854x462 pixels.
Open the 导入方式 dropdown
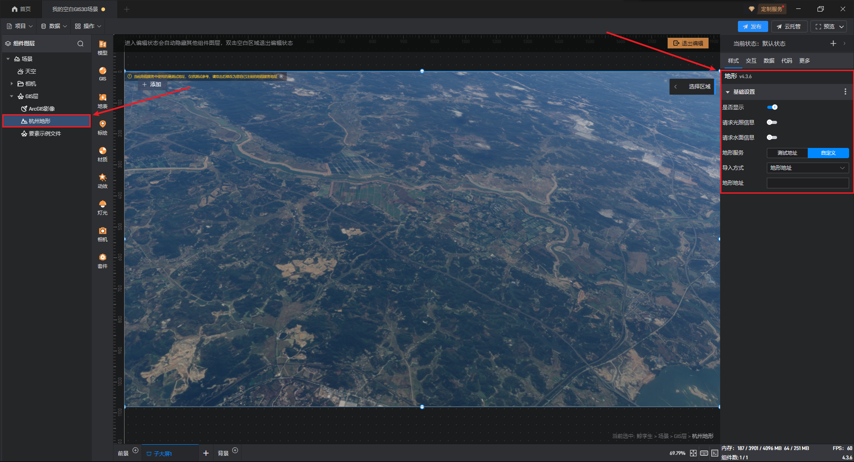pos(807,168)
